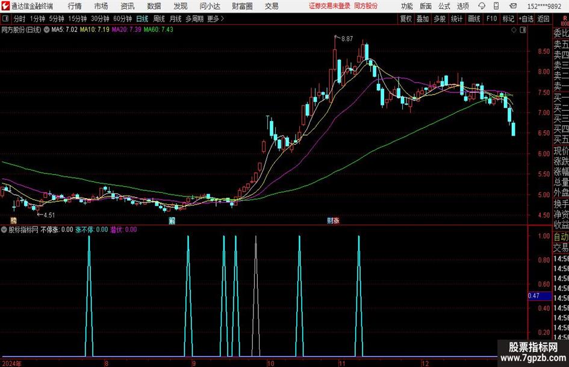Open the 财富圈 menu

click(x=242, y=6)
